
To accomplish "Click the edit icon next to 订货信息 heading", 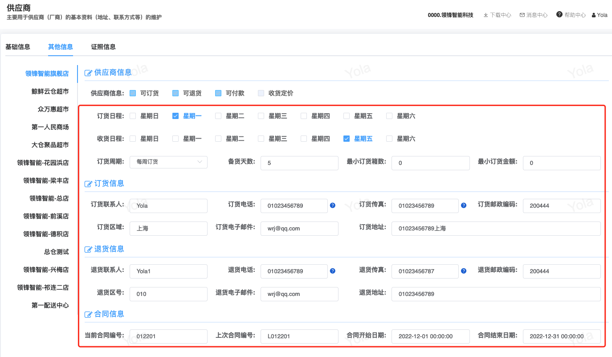I will click(89, 184).
